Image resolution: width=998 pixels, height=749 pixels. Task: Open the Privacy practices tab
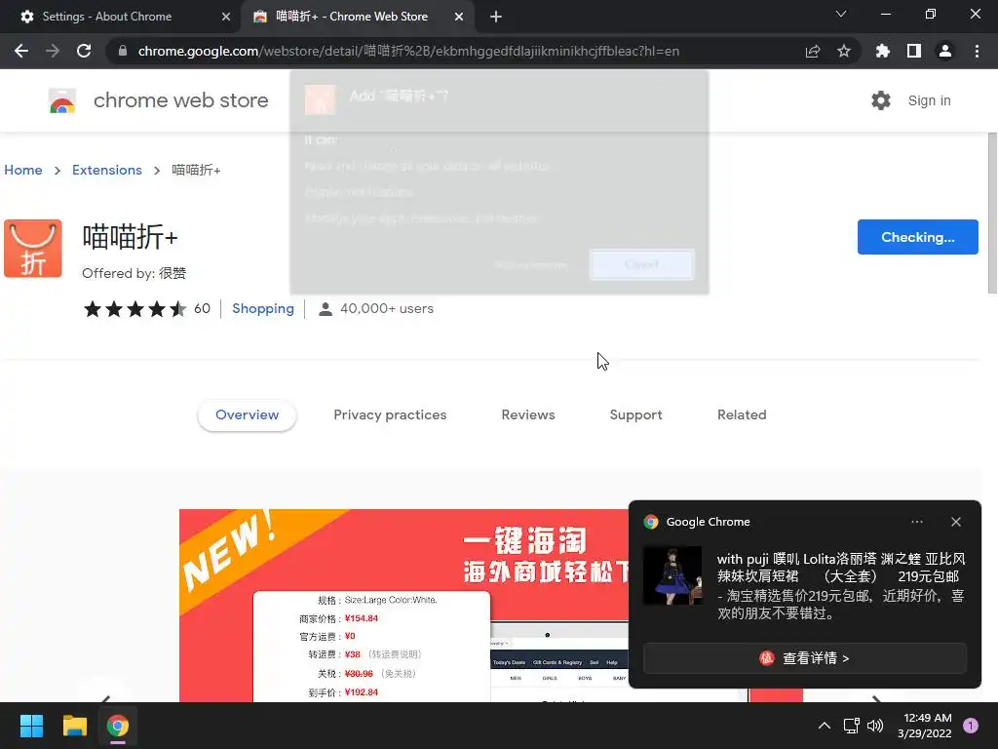click(390, 414)
